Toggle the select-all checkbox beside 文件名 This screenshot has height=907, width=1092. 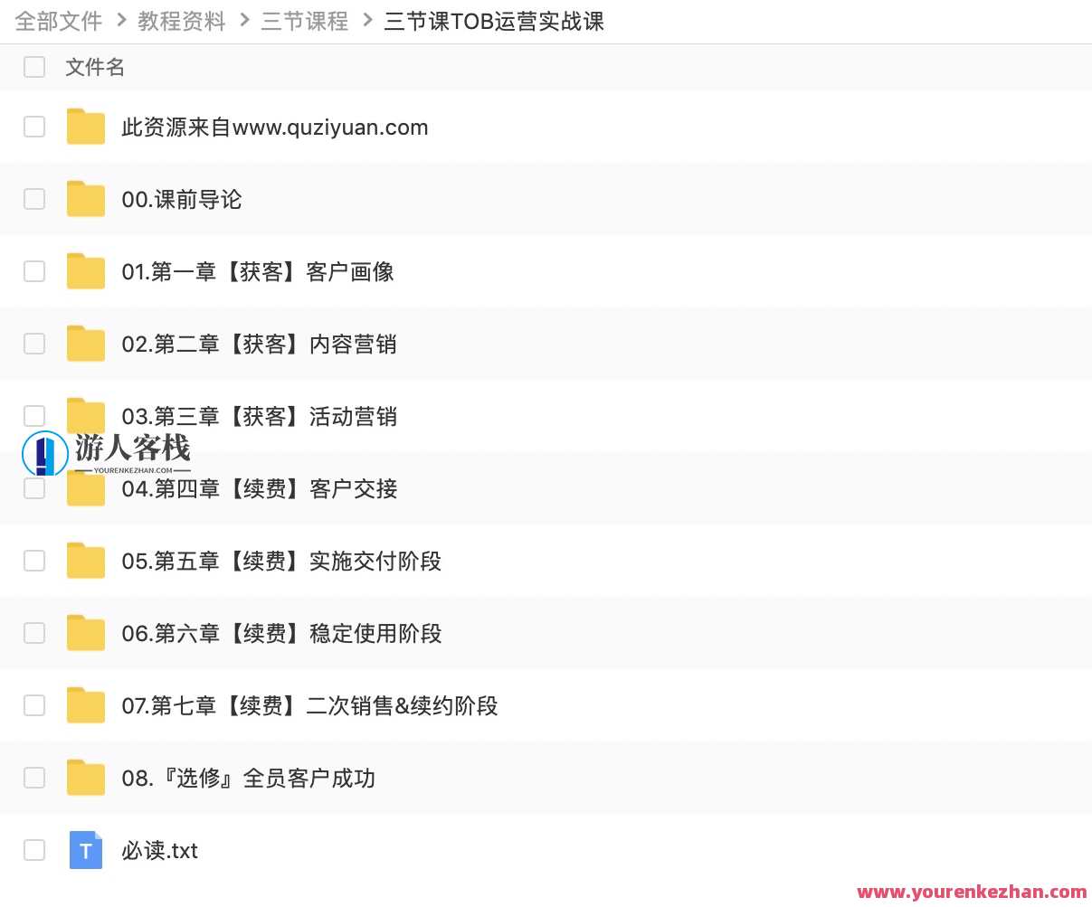[34, 67]
